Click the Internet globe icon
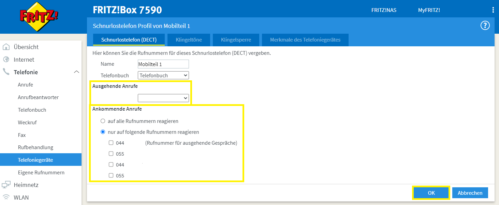499x205 pixels. [x=6, y=60]
